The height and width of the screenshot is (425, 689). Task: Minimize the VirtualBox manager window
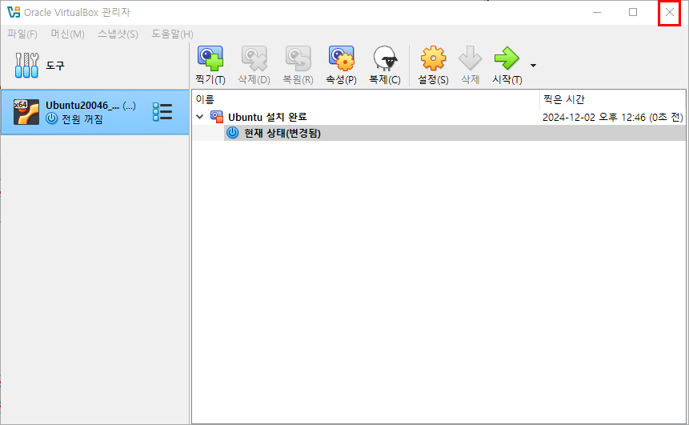coord(597,12)
